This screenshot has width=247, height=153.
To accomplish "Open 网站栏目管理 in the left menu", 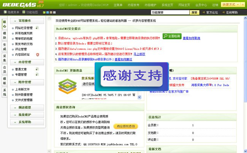I will (x=24, y=28).
